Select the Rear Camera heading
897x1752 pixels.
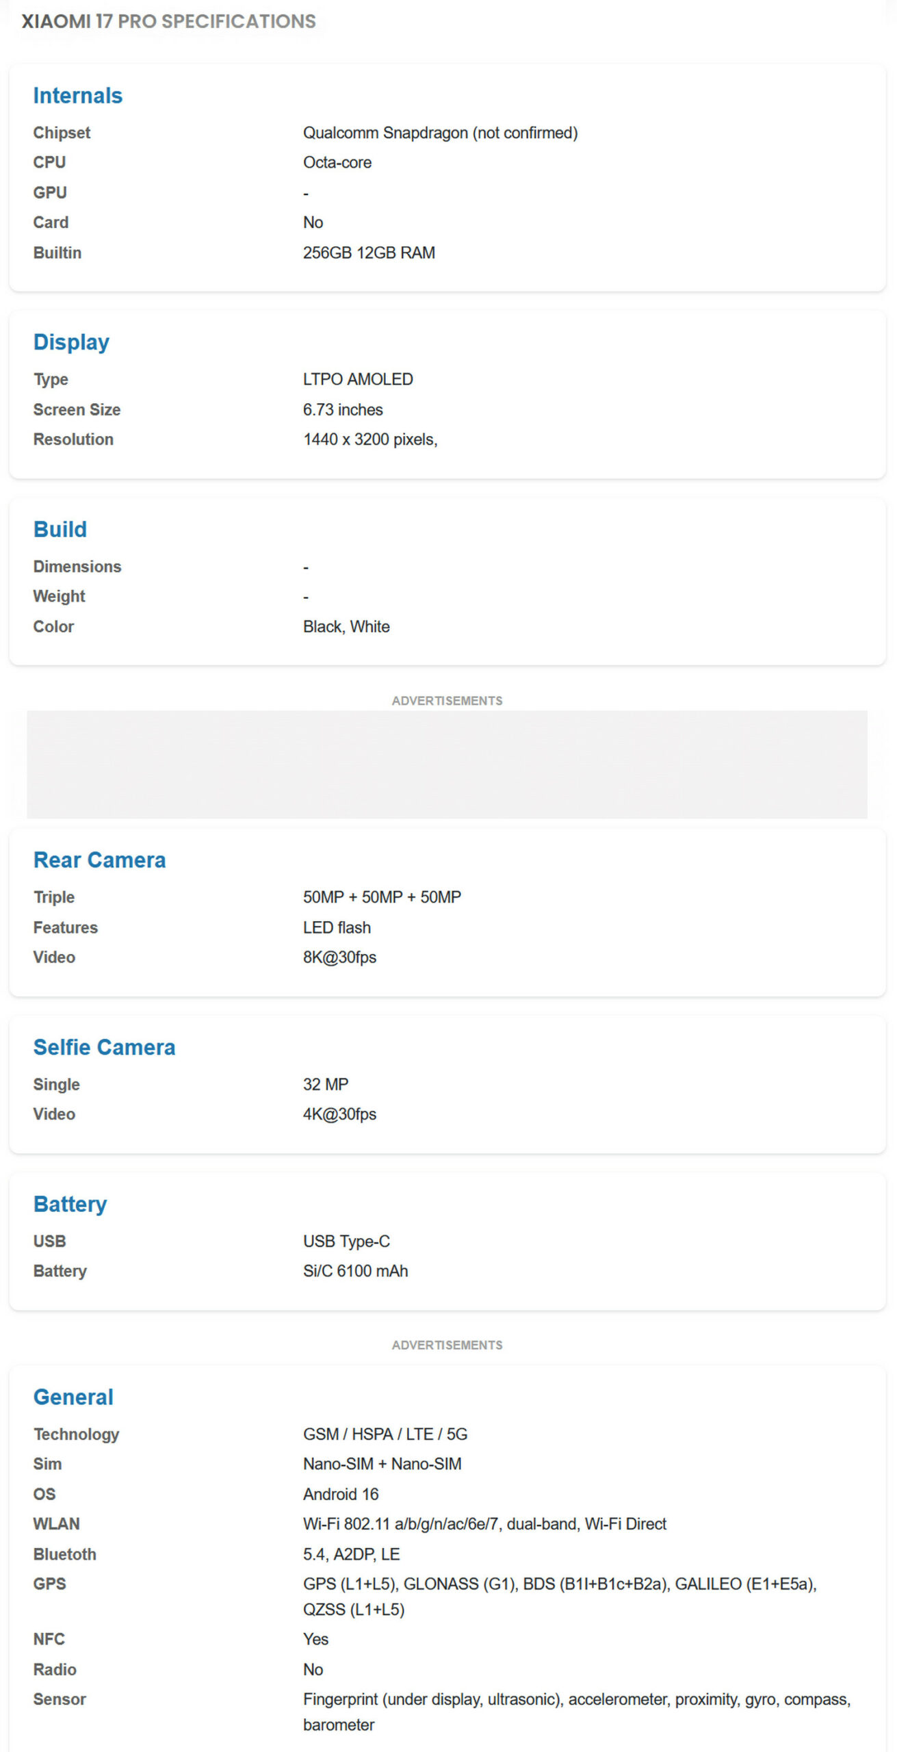pyautogui.click(x=100, y=860)
